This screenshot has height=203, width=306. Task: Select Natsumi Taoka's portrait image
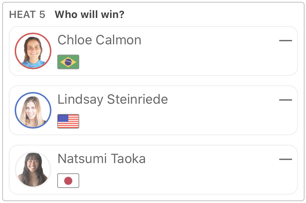coord(33,170)
